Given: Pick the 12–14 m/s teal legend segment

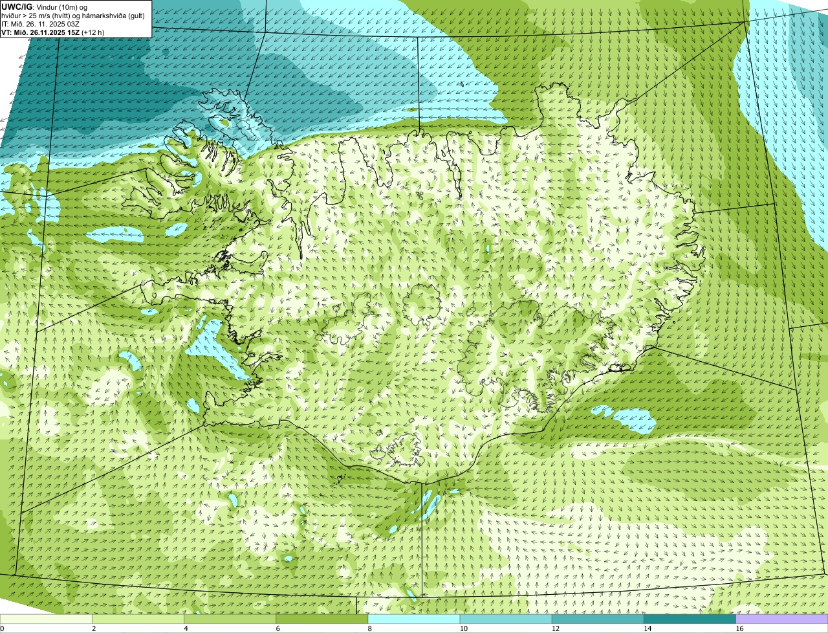Looking at the screenshot, I should [598, 619].
